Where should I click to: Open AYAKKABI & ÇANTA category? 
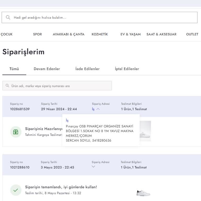[x=69, y=34]
